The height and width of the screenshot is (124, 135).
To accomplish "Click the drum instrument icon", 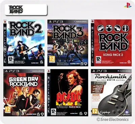I will (x=109, y=28).
